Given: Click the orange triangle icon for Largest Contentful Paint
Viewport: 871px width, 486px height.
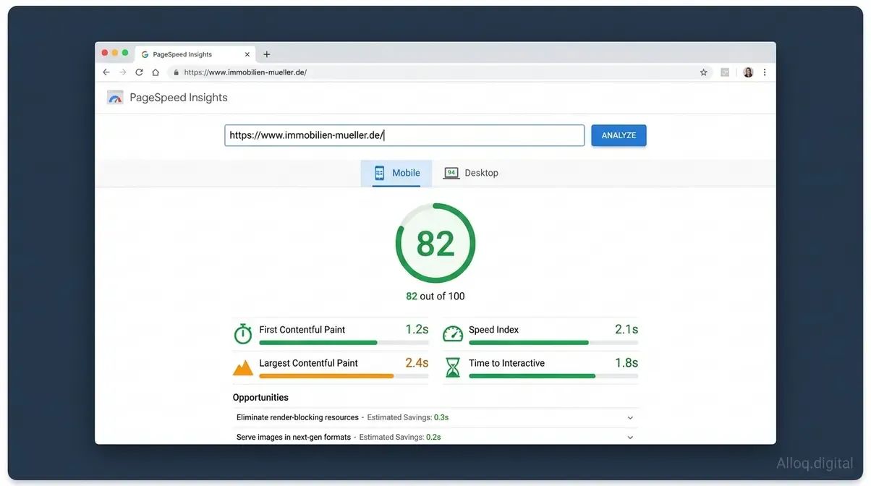Looking at the screenshot, I should 243,368.
